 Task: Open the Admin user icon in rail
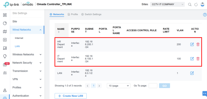(x=5, y=90)
